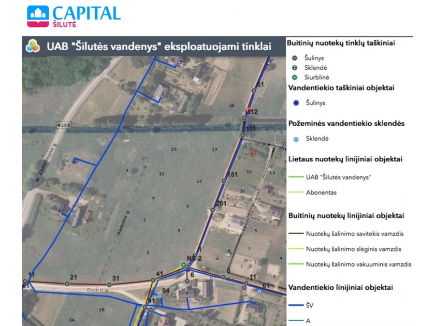This screenshot has height=326, width=435.
Task: Select sewer well node 94 below Dvaro g.
Action: tap(160, 297)
